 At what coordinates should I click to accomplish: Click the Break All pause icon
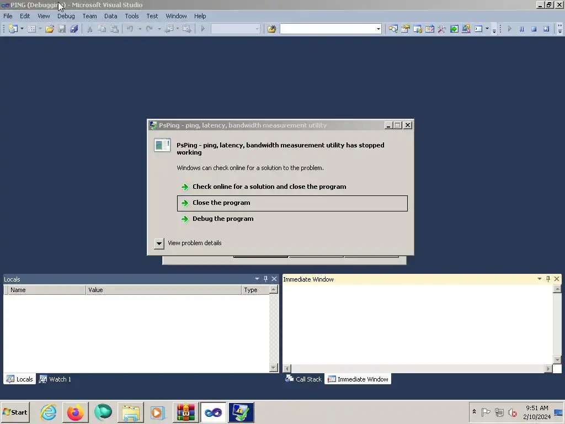522,29
